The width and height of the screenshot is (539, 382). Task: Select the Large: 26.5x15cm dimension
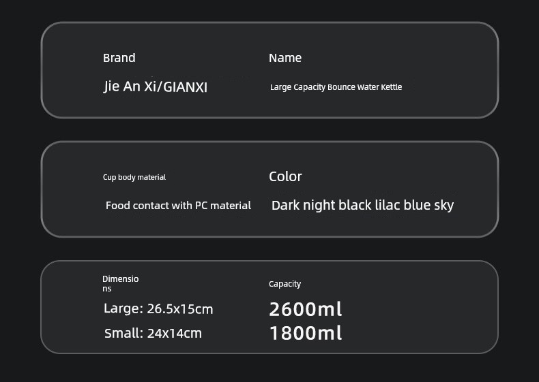158,309
